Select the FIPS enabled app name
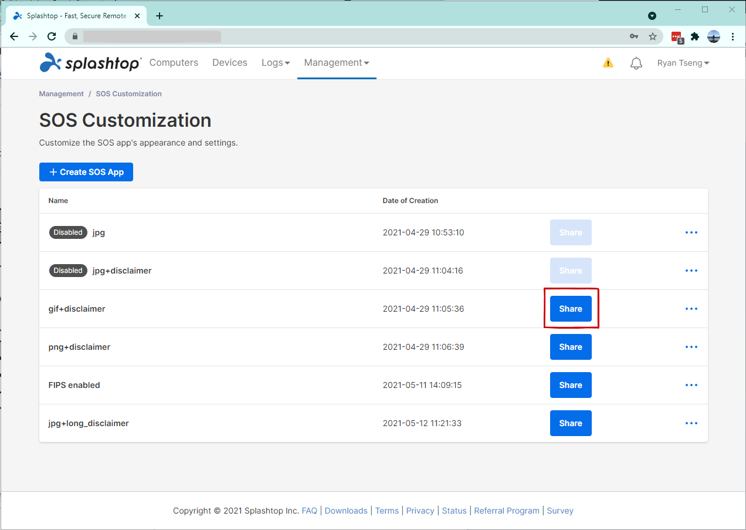 coord(74,385)
